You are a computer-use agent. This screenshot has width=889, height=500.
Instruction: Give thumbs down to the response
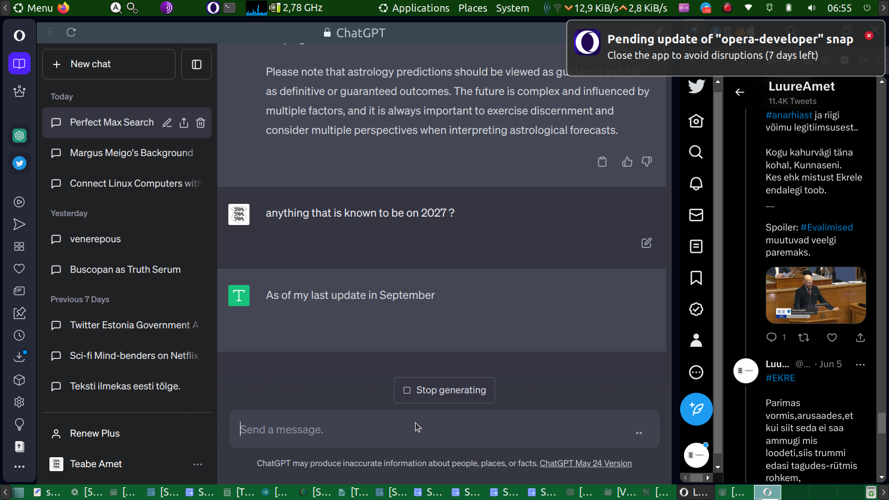click(x=647, y=162)
